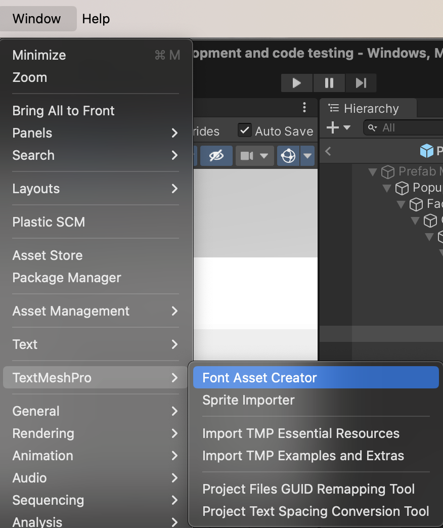Open dropdown arrow beside Hierarchy plus button
This screenshot has width=443, height=528.
click(347, 127)
